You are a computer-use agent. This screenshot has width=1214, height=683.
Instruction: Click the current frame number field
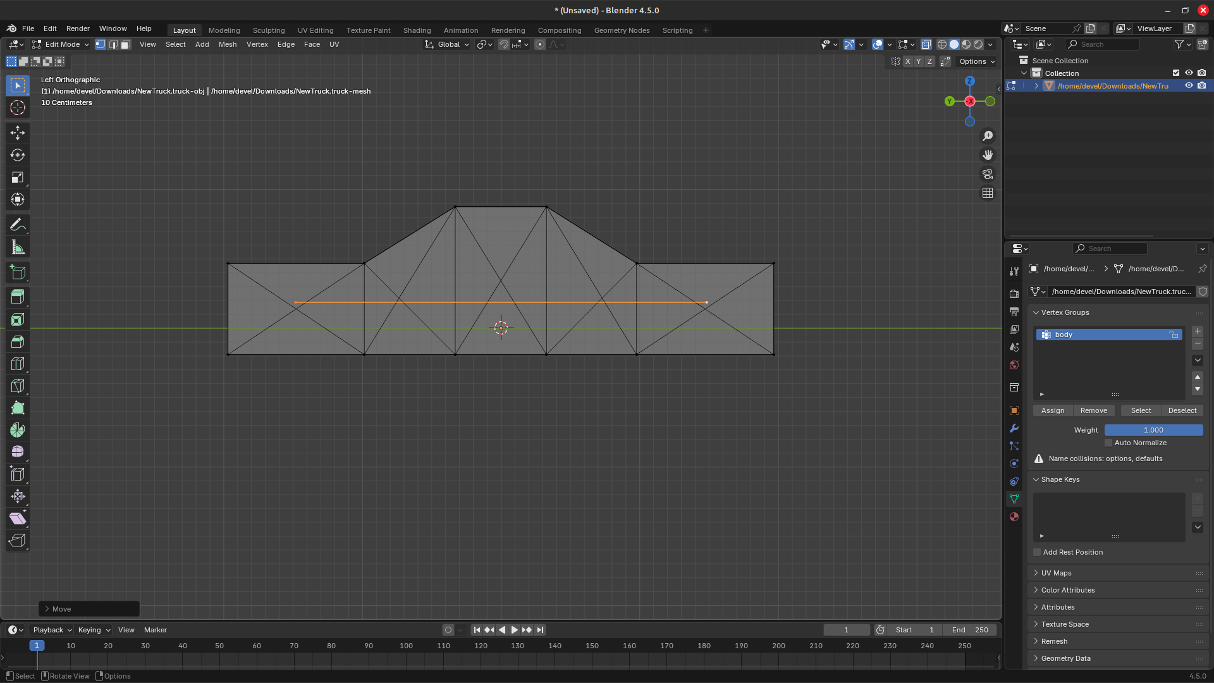click(x=846, y=630)
